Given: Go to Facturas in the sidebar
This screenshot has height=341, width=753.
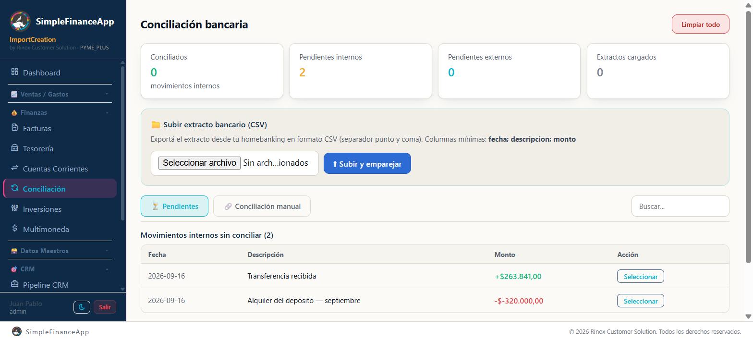Looking at the screenshot, I should (x=60, y=128).
